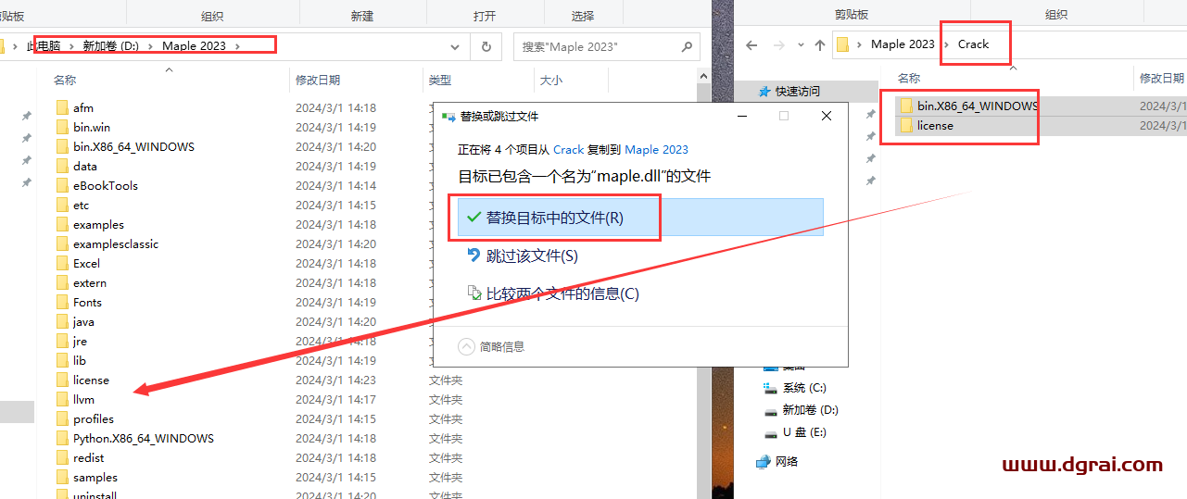
Task: Expand chevron after Maple 2023 breadcrumb in left window
Action: 237,45
